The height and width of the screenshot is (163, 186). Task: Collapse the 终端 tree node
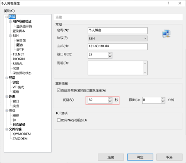pos(7,78)
